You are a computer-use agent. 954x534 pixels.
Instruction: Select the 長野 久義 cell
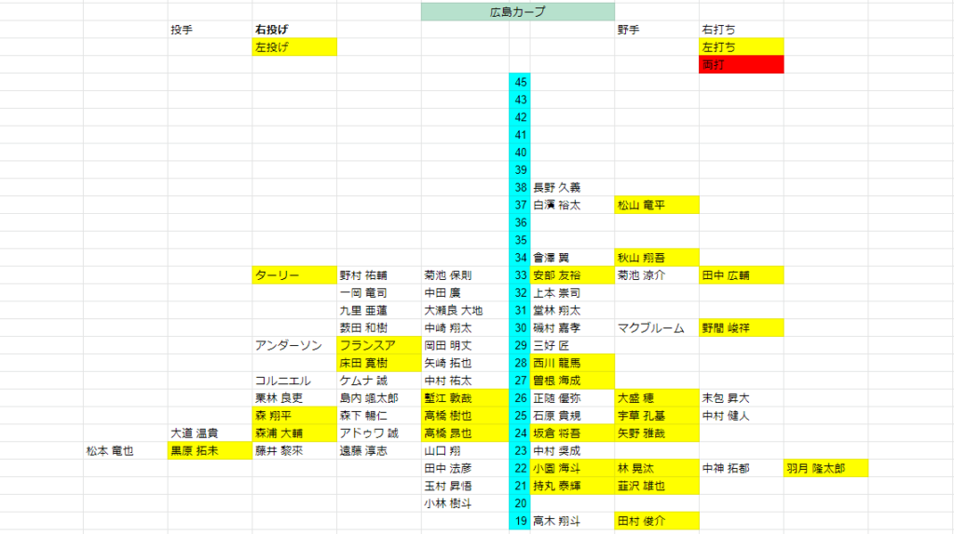pos(572,187)
